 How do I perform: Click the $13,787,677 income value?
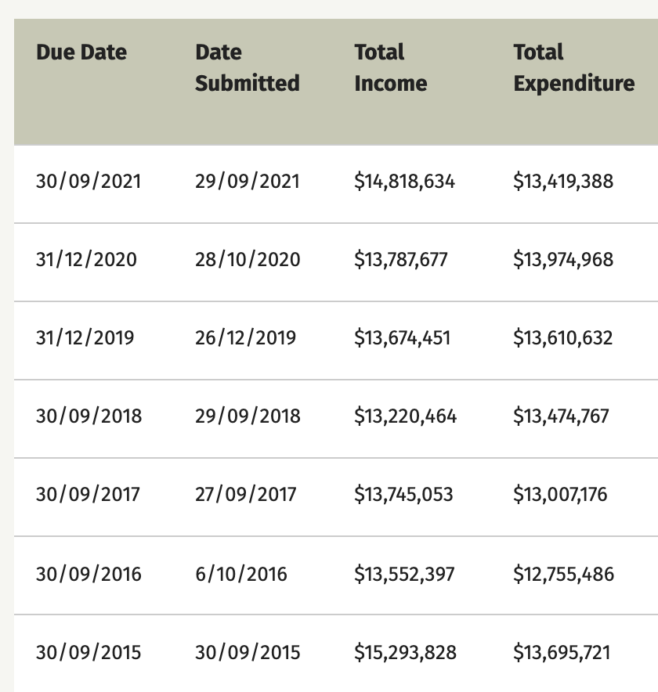401,260
